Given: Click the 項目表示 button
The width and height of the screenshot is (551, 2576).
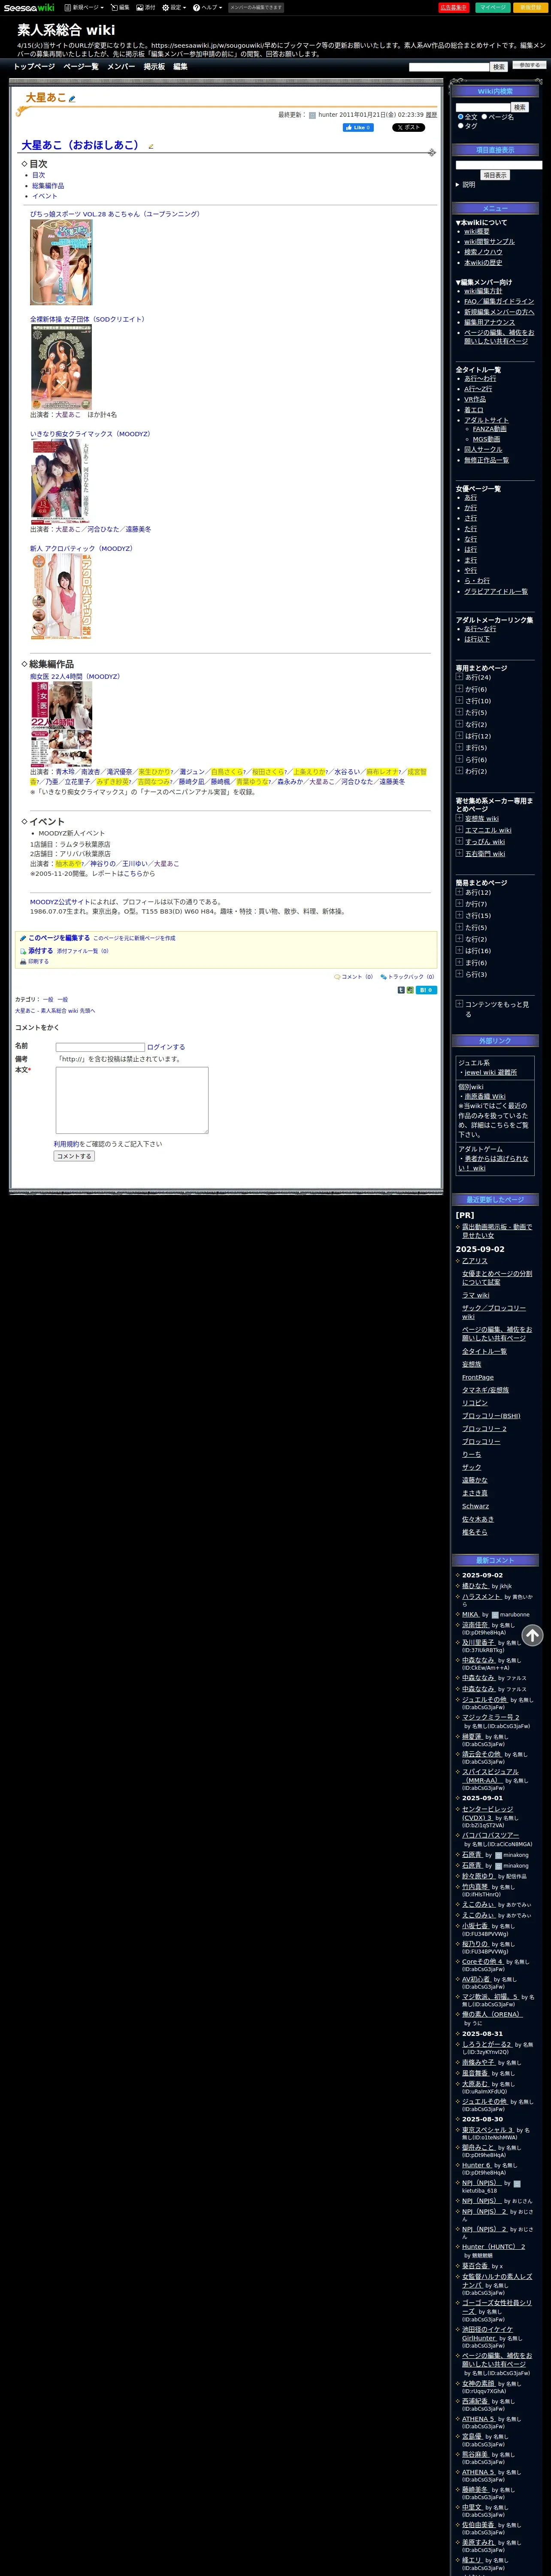Looking at the screenshot, I should point(495,175).
